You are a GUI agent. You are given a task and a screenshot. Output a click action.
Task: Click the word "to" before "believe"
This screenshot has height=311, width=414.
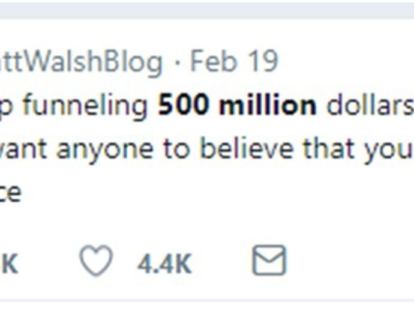click(178, 149)
